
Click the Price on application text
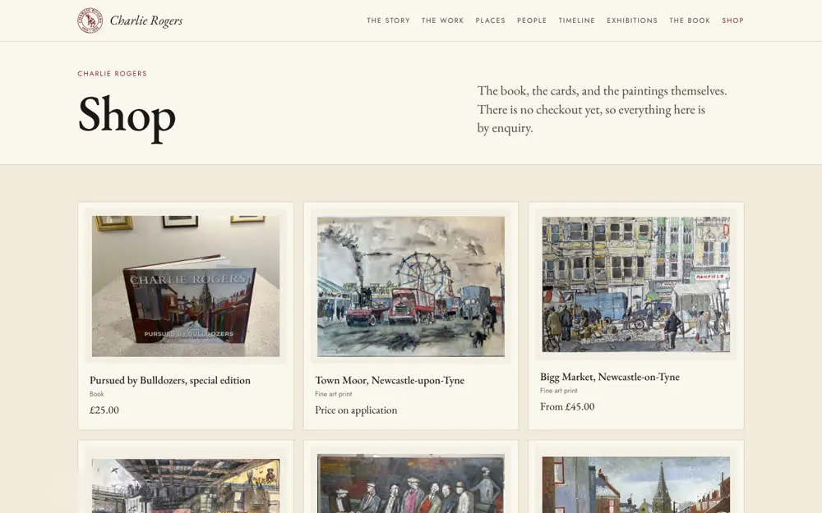point(356,410)
